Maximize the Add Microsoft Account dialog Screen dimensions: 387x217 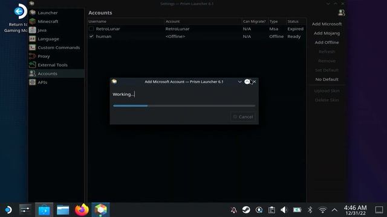(x=247, y=82)
